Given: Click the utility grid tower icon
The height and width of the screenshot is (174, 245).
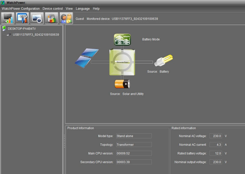Looking at the screenshot, I should click(x=122, y=40).
